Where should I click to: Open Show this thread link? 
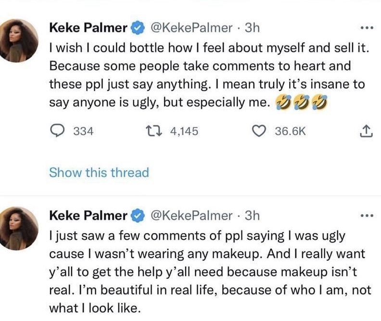click(x=99, y=173)
